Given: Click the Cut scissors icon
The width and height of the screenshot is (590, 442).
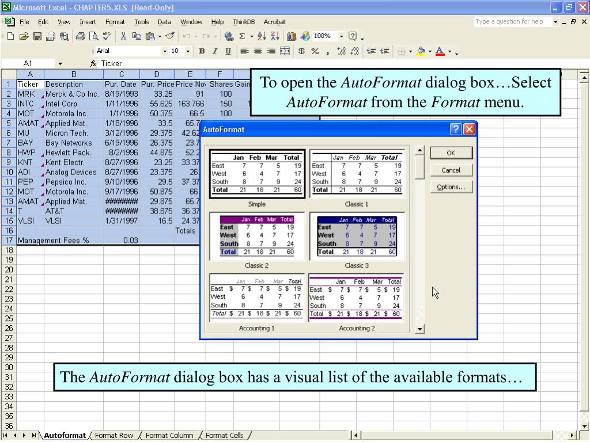Looking at the screenshot, I should click(x=123, y=36).
